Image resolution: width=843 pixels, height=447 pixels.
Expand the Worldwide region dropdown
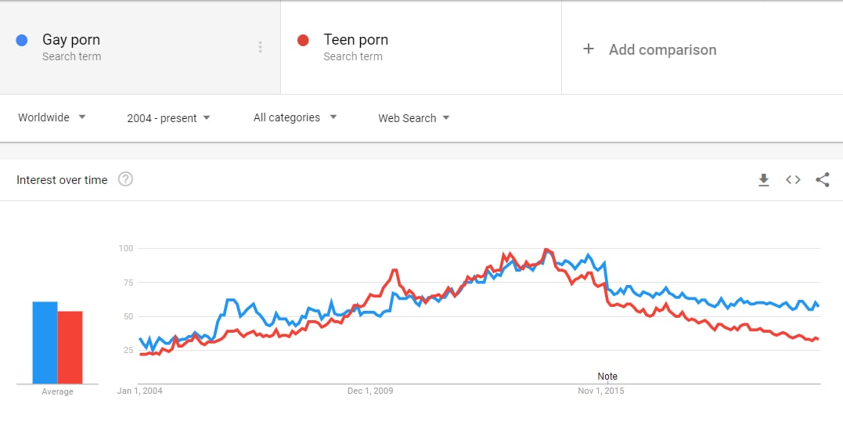[52, 117]
